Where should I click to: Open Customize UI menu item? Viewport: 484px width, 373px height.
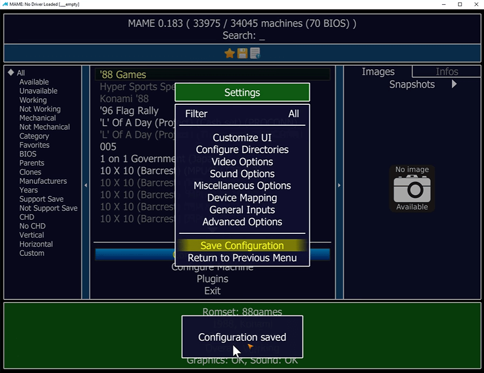click(242, 138)
